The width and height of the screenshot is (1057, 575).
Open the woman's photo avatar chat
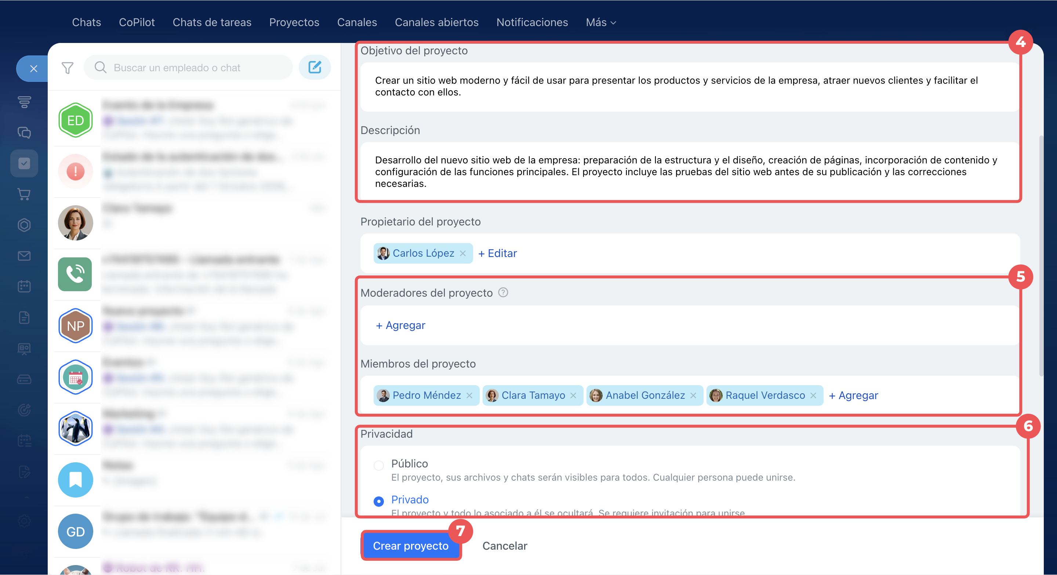click(x=76, y=223)
